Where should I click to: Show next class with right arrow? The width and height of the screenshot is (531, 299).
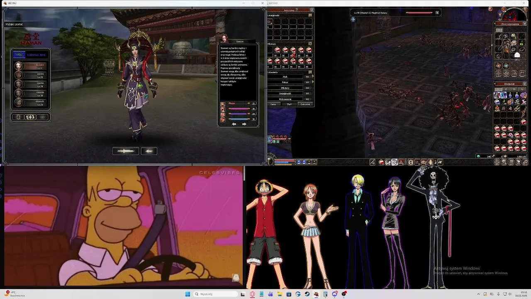[x=244, y=124]
